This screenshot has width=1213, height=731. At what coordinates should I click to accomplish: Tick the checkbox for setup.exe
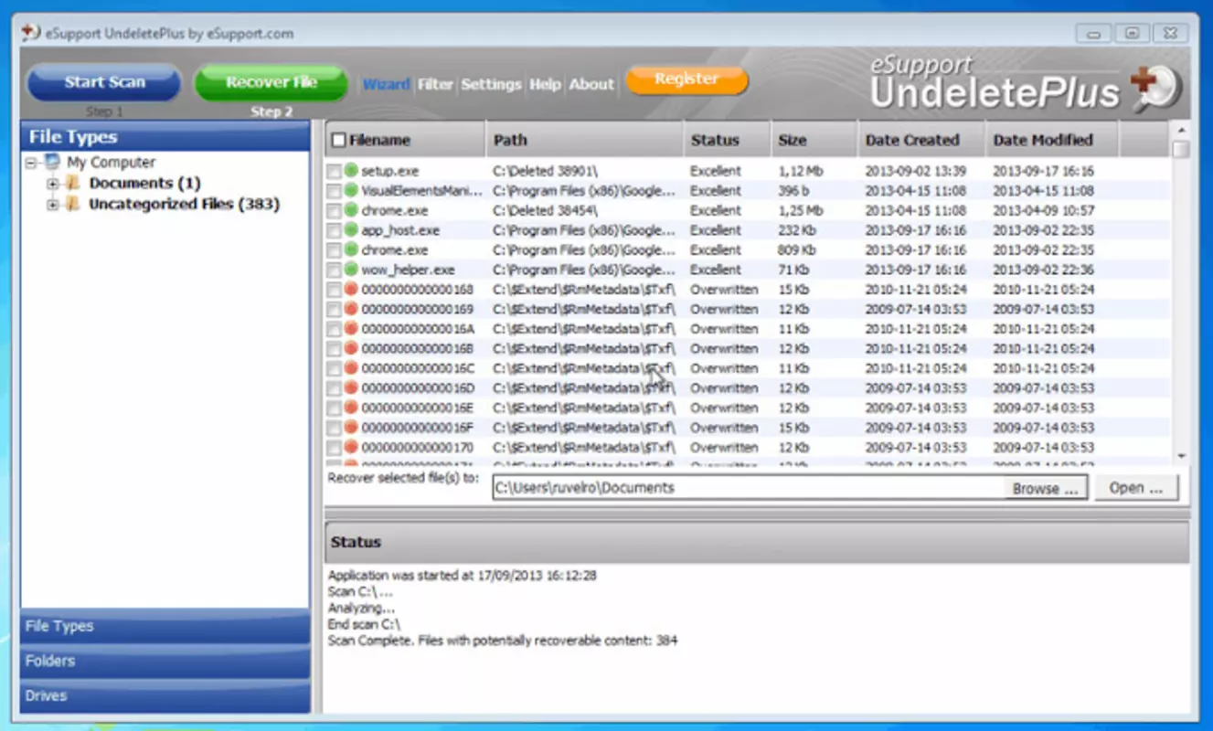tap(335, 172)
